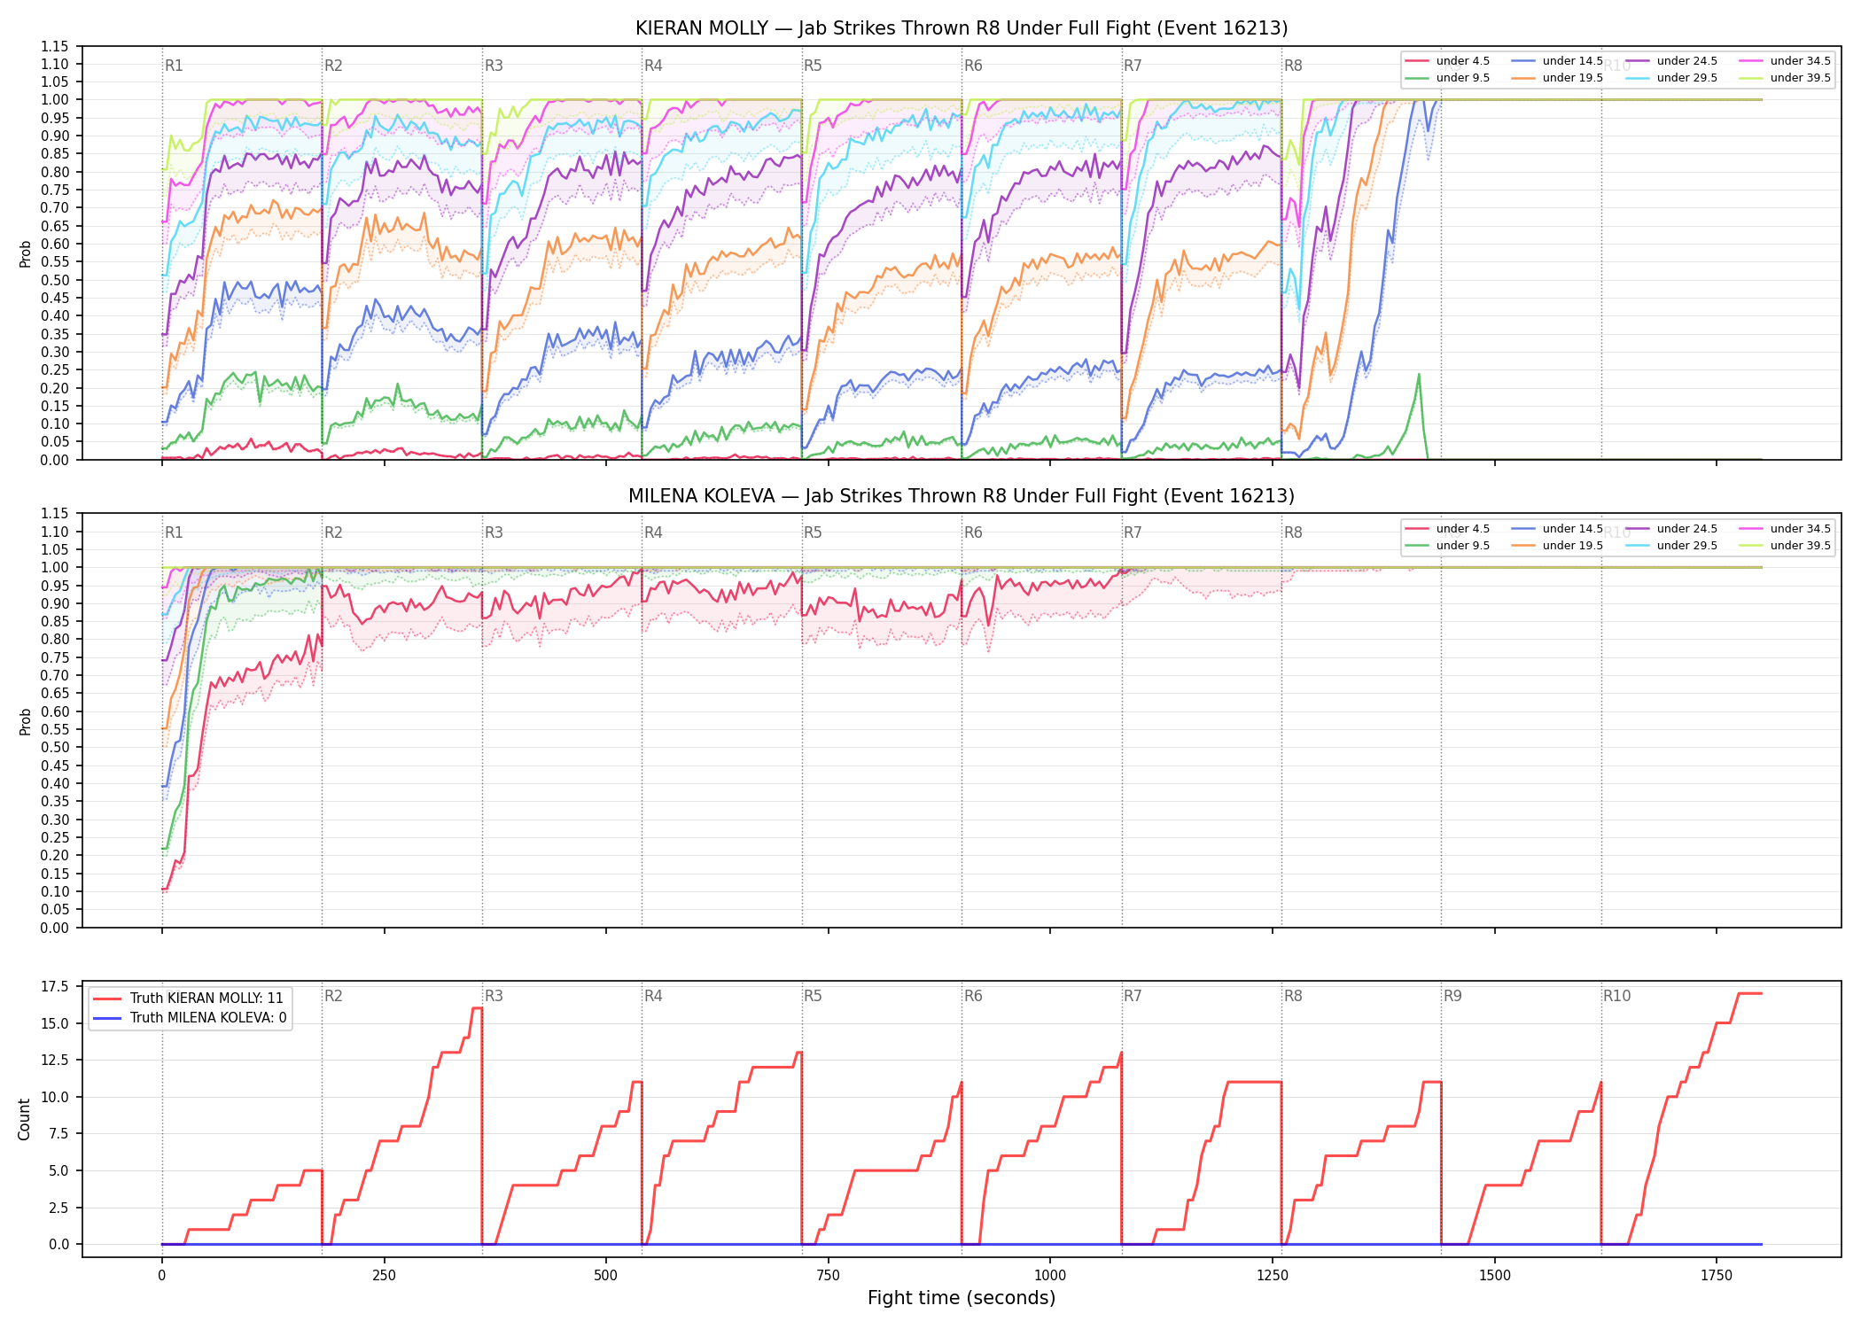1861x1329 pixels.
Task: Click the R3 round label in Milena Koleva chart
Action: 494,532
